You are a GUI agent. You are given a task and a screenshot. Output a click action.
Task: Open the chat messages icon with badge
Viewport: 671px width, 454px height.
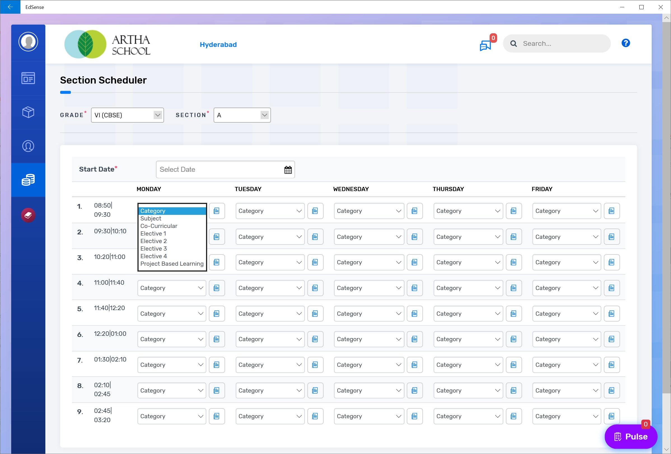485,46
